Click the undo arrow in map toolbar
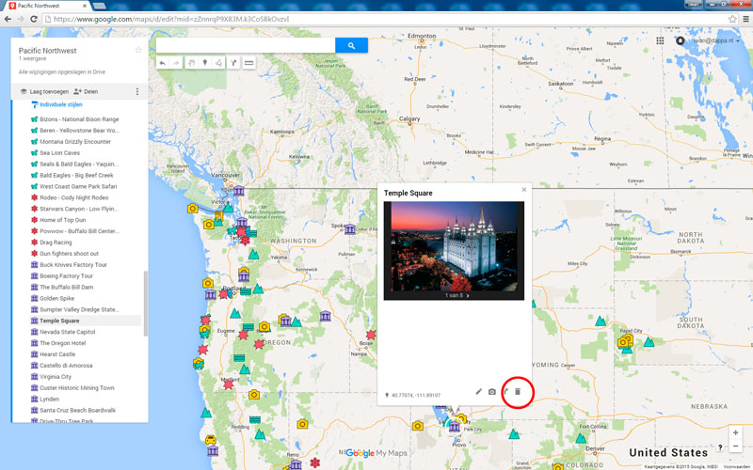The image size is (753, 470). (x=162, y=63)
